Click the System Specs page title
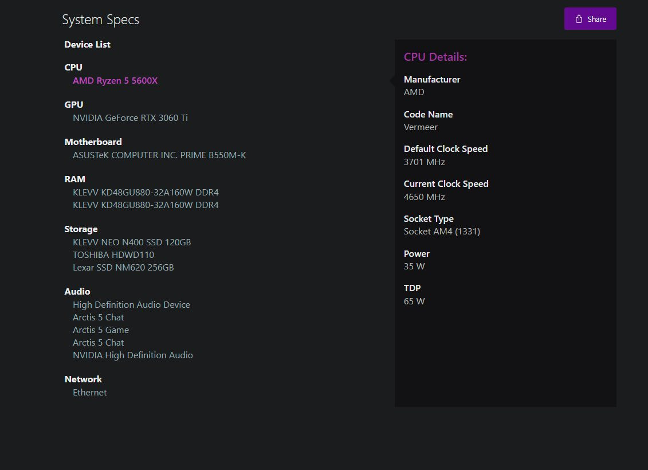The image size is (648, 470). [100, 20]
